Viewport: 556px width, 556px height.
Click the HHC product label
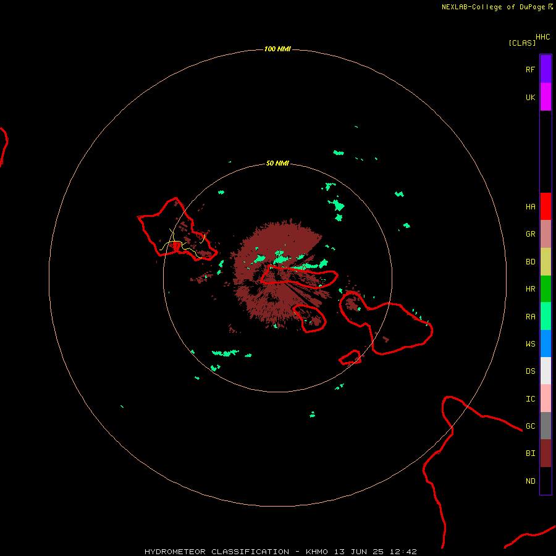pos(542,37)
